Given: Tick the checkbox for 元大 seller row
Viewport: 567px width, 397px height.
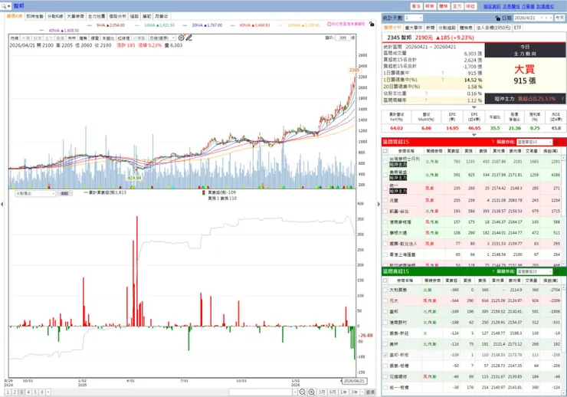Looking at the screenshot, I should [385, 301].
